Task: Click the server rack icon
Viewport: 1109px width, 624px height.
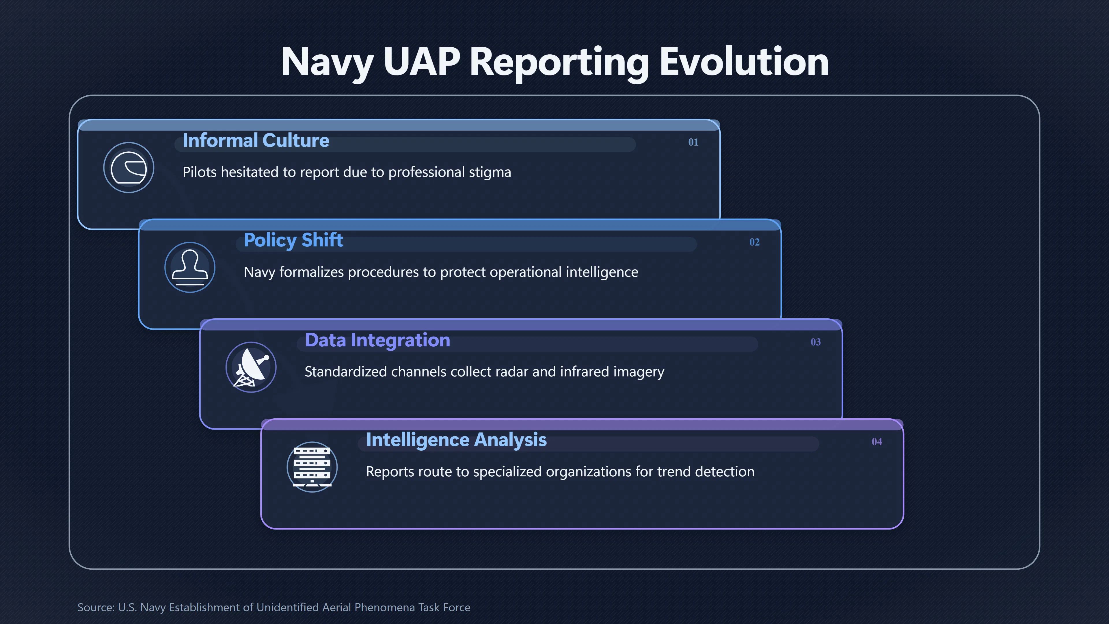Action: tap(312, 467)
